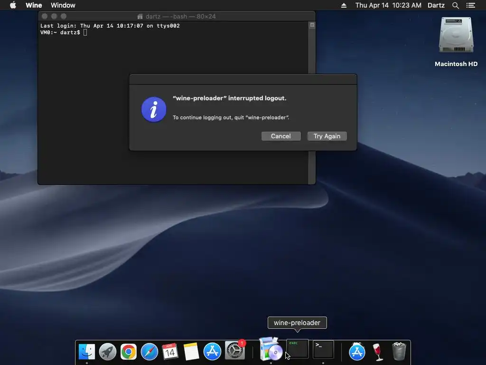This screenshot has width=486, height=365.
Task: Click the wine-preloader exec Dock icon
Action: click(297, 349)
